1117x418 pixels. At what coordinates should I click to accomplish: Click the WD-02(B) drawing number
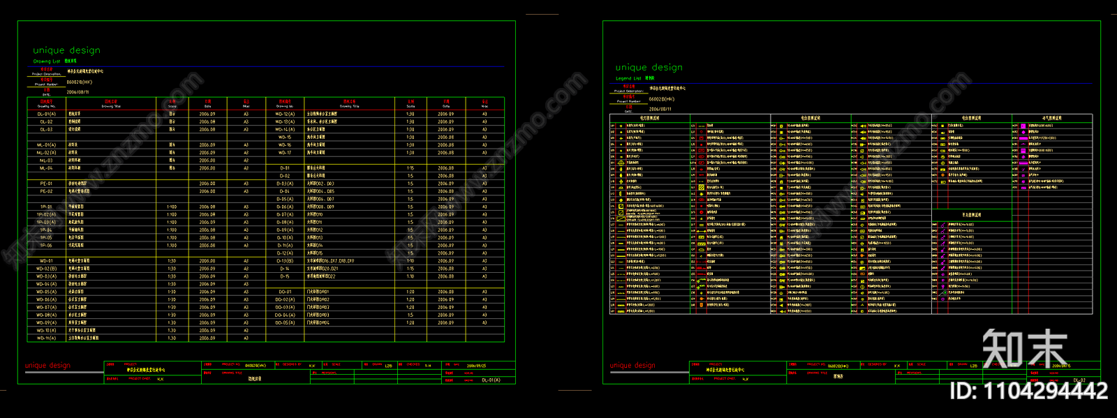click(x=46, y=269)
